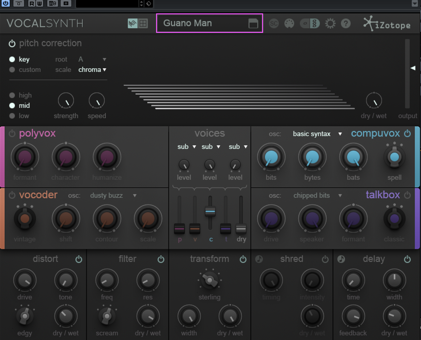The height and width of the screenshot is (340, 421).
Task: Click the vocoder vintage mode selector
Action: pos(25,218)
